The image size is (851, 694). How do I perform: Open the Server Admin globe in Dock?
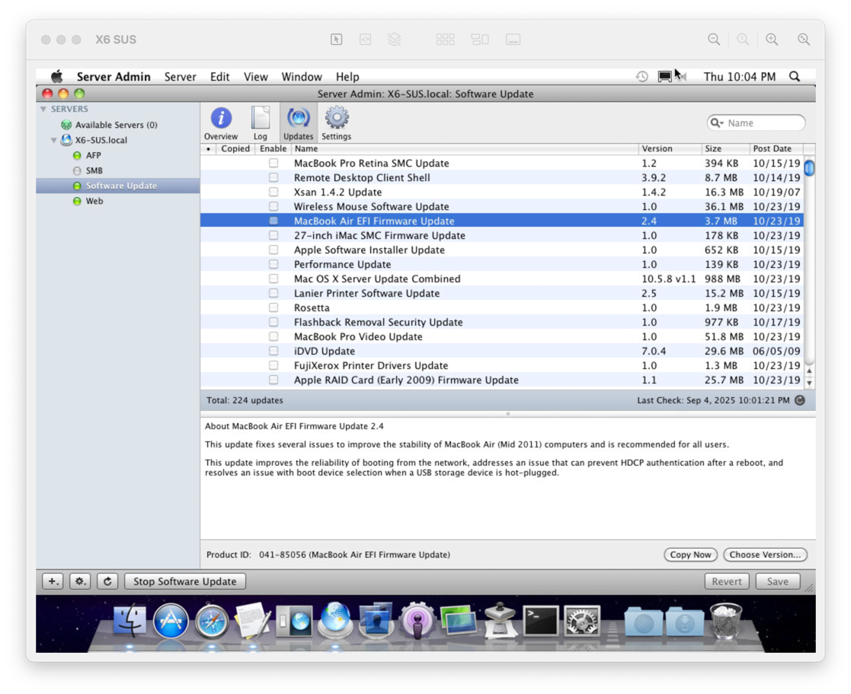coord(335,621)
